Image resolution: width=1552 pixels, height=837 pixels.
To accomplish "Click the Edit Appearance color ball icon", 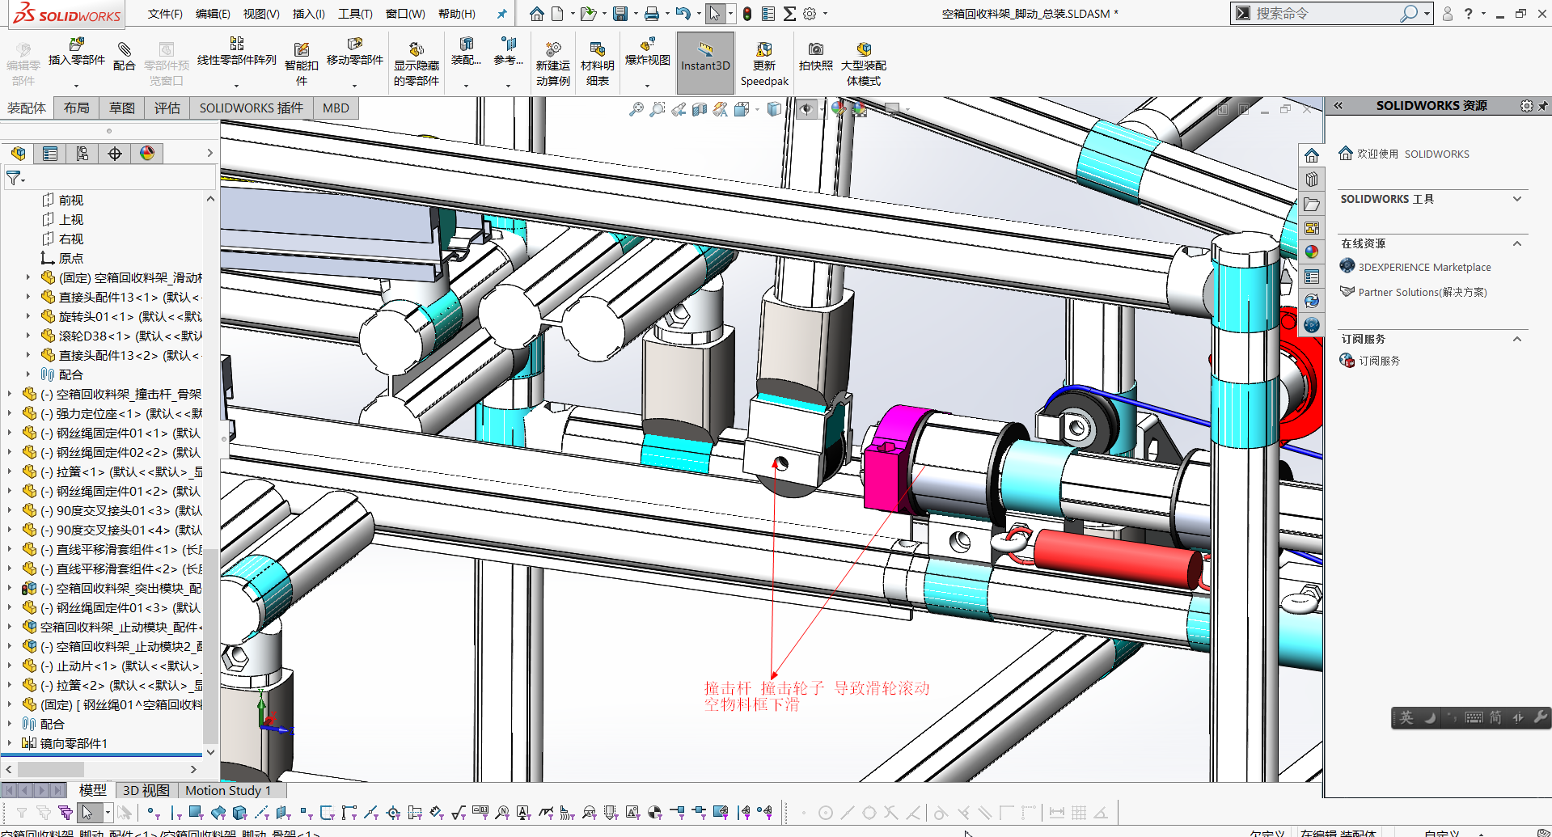I will click(839, 109).
